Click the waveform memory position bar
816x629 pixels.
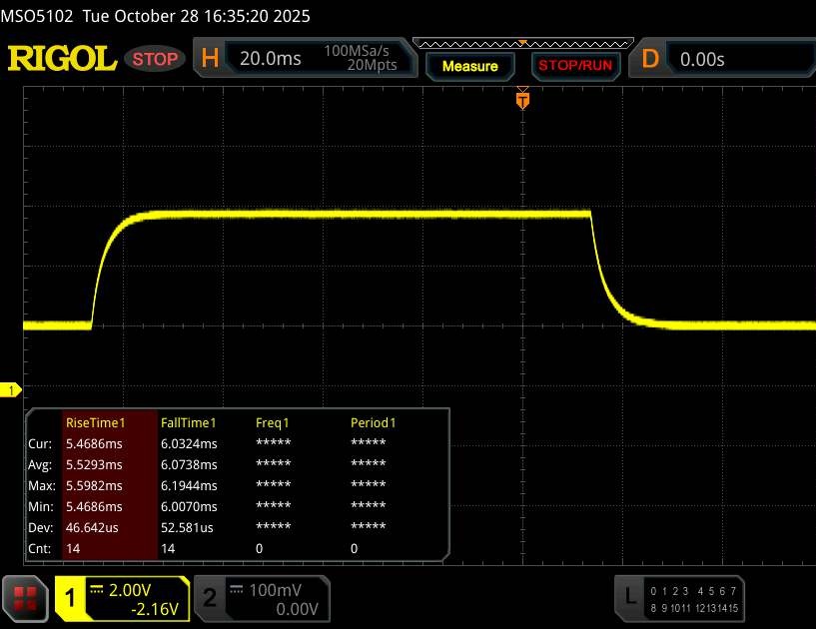pyautogui.click(x=521, y=43)
